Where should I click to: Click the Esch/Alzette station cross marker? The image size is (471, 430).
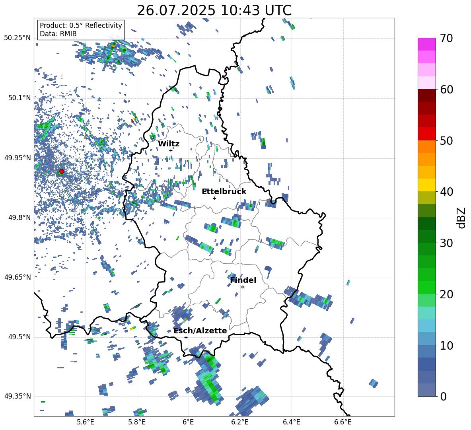[186, 337]
